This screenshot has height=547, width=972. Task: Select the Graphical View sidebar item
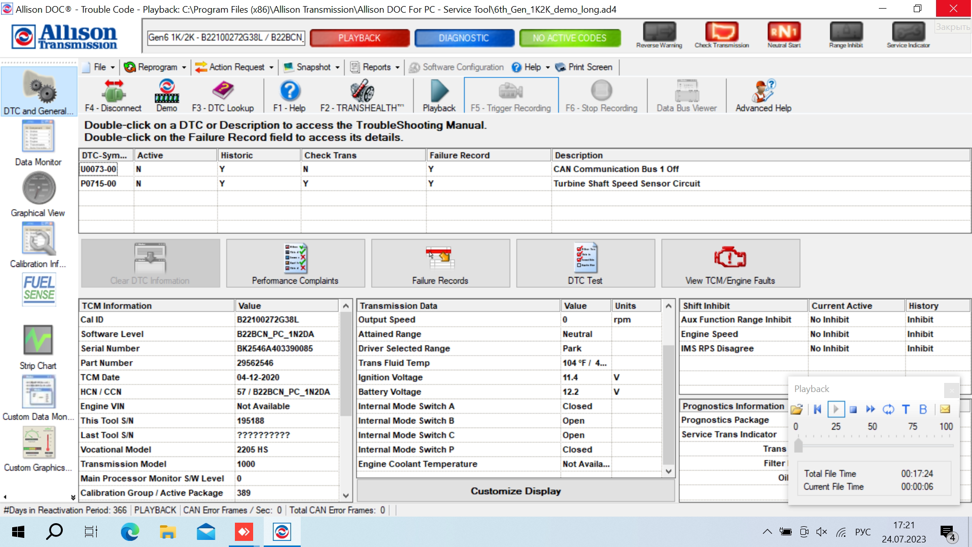pyautogui.click(x=38, y=195)
